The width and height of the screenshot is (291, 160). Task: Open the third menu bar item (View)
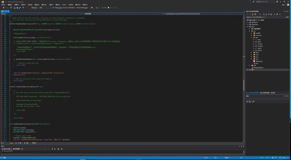pos(16,5)
